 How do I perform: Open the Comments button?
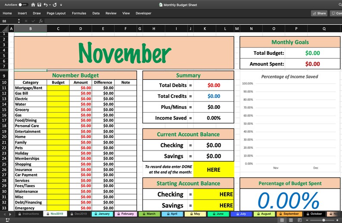(x=336, y=13)
